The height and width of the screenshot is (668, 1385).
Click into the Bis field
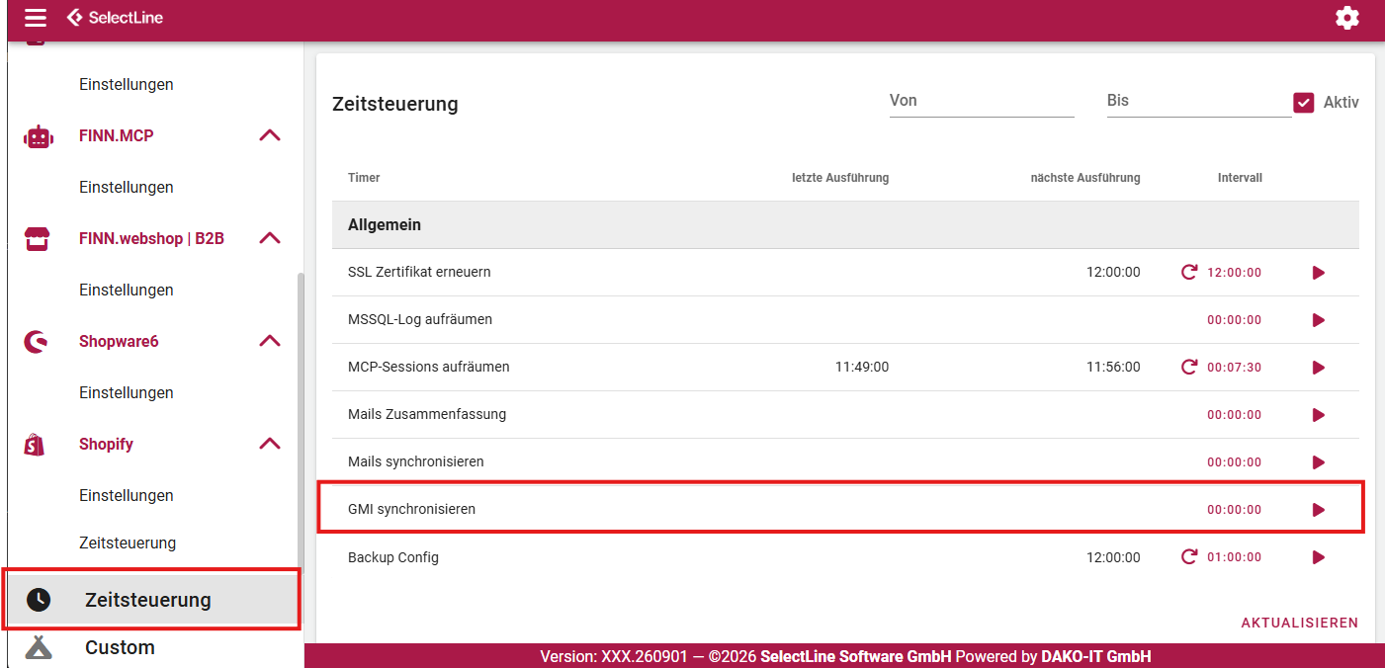1199,101
